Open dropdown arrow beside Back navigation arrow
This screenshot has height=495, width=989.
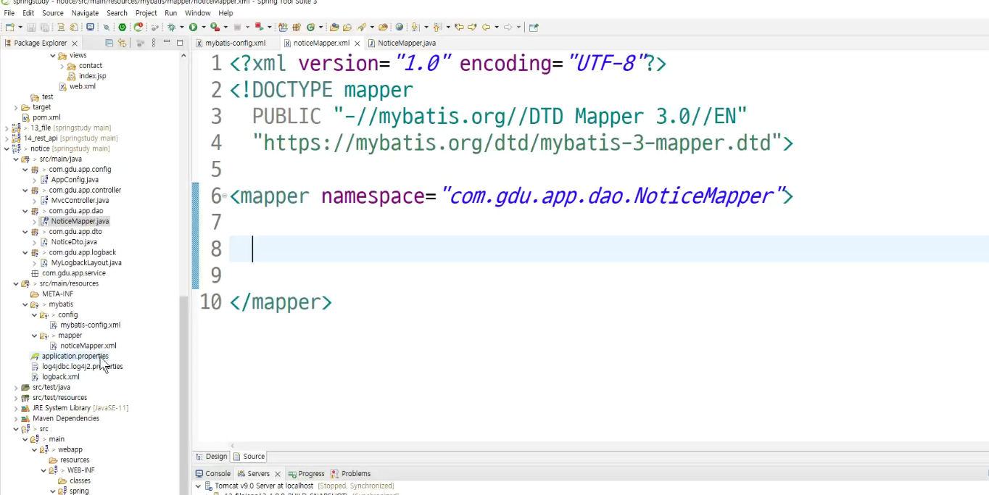pos(497,27)
